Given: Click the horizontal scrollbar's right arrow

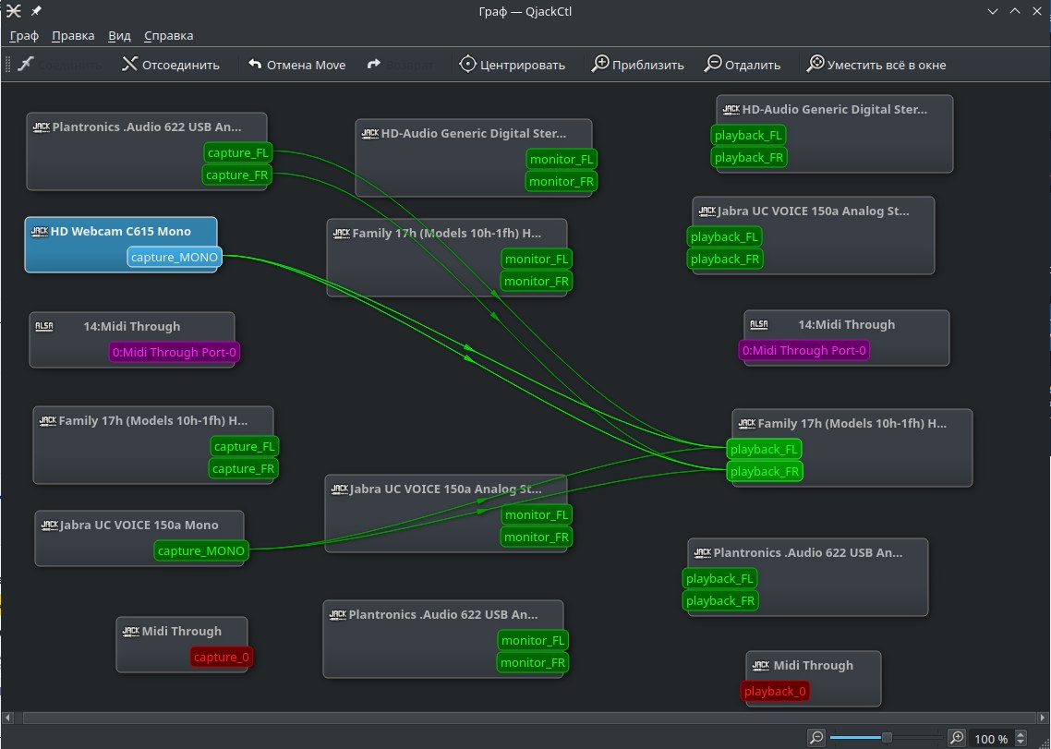Looking at the screenshot, I should (1045, 718).
